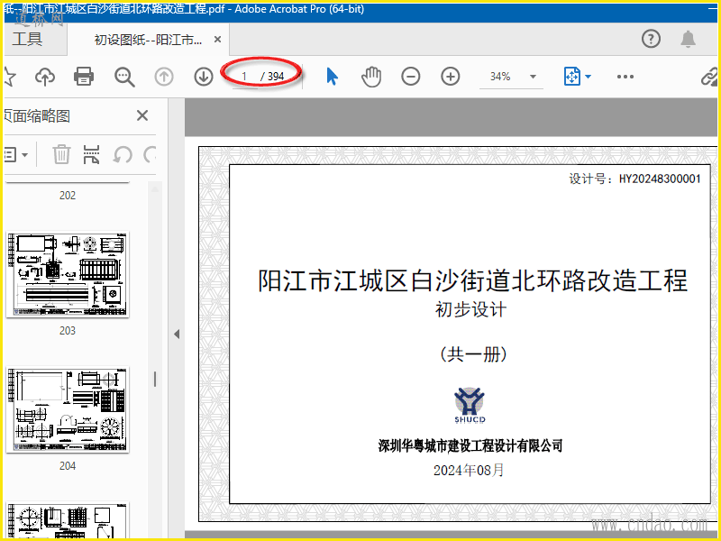Zoom out with minus icon
The height and width of the screenshot is (541, 721).
411,77
